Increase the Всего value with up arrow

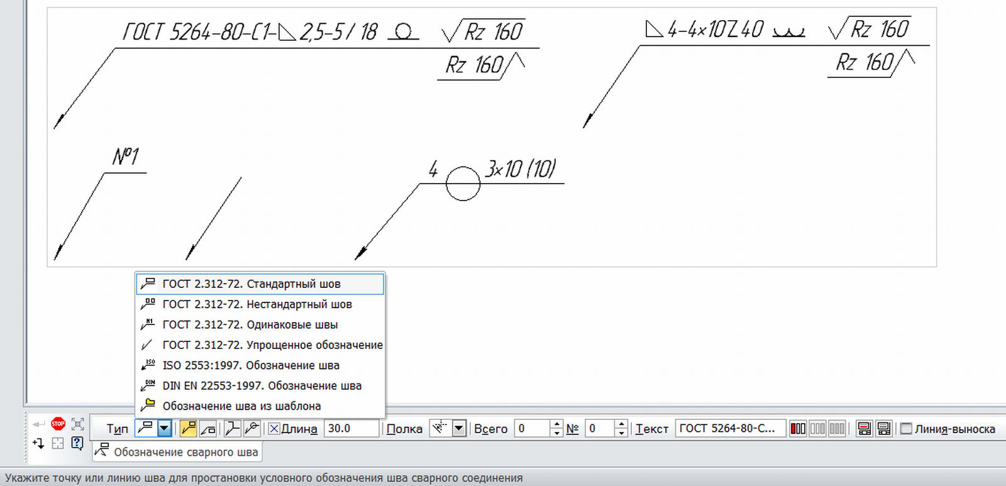point(556,424)
